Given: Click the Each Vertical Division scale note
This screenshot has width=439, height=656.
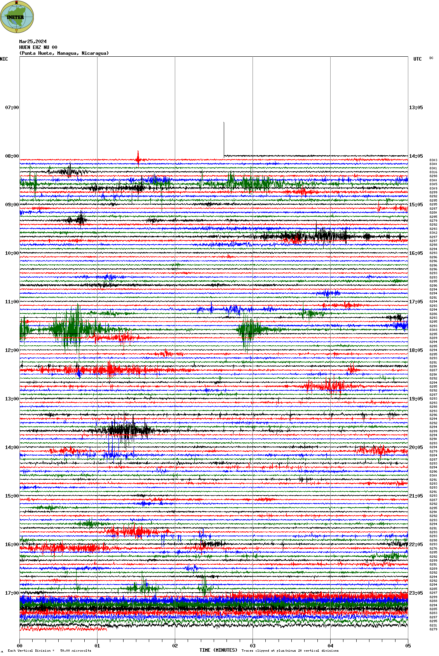Looking at the screenshot, I should click(49, 651).
